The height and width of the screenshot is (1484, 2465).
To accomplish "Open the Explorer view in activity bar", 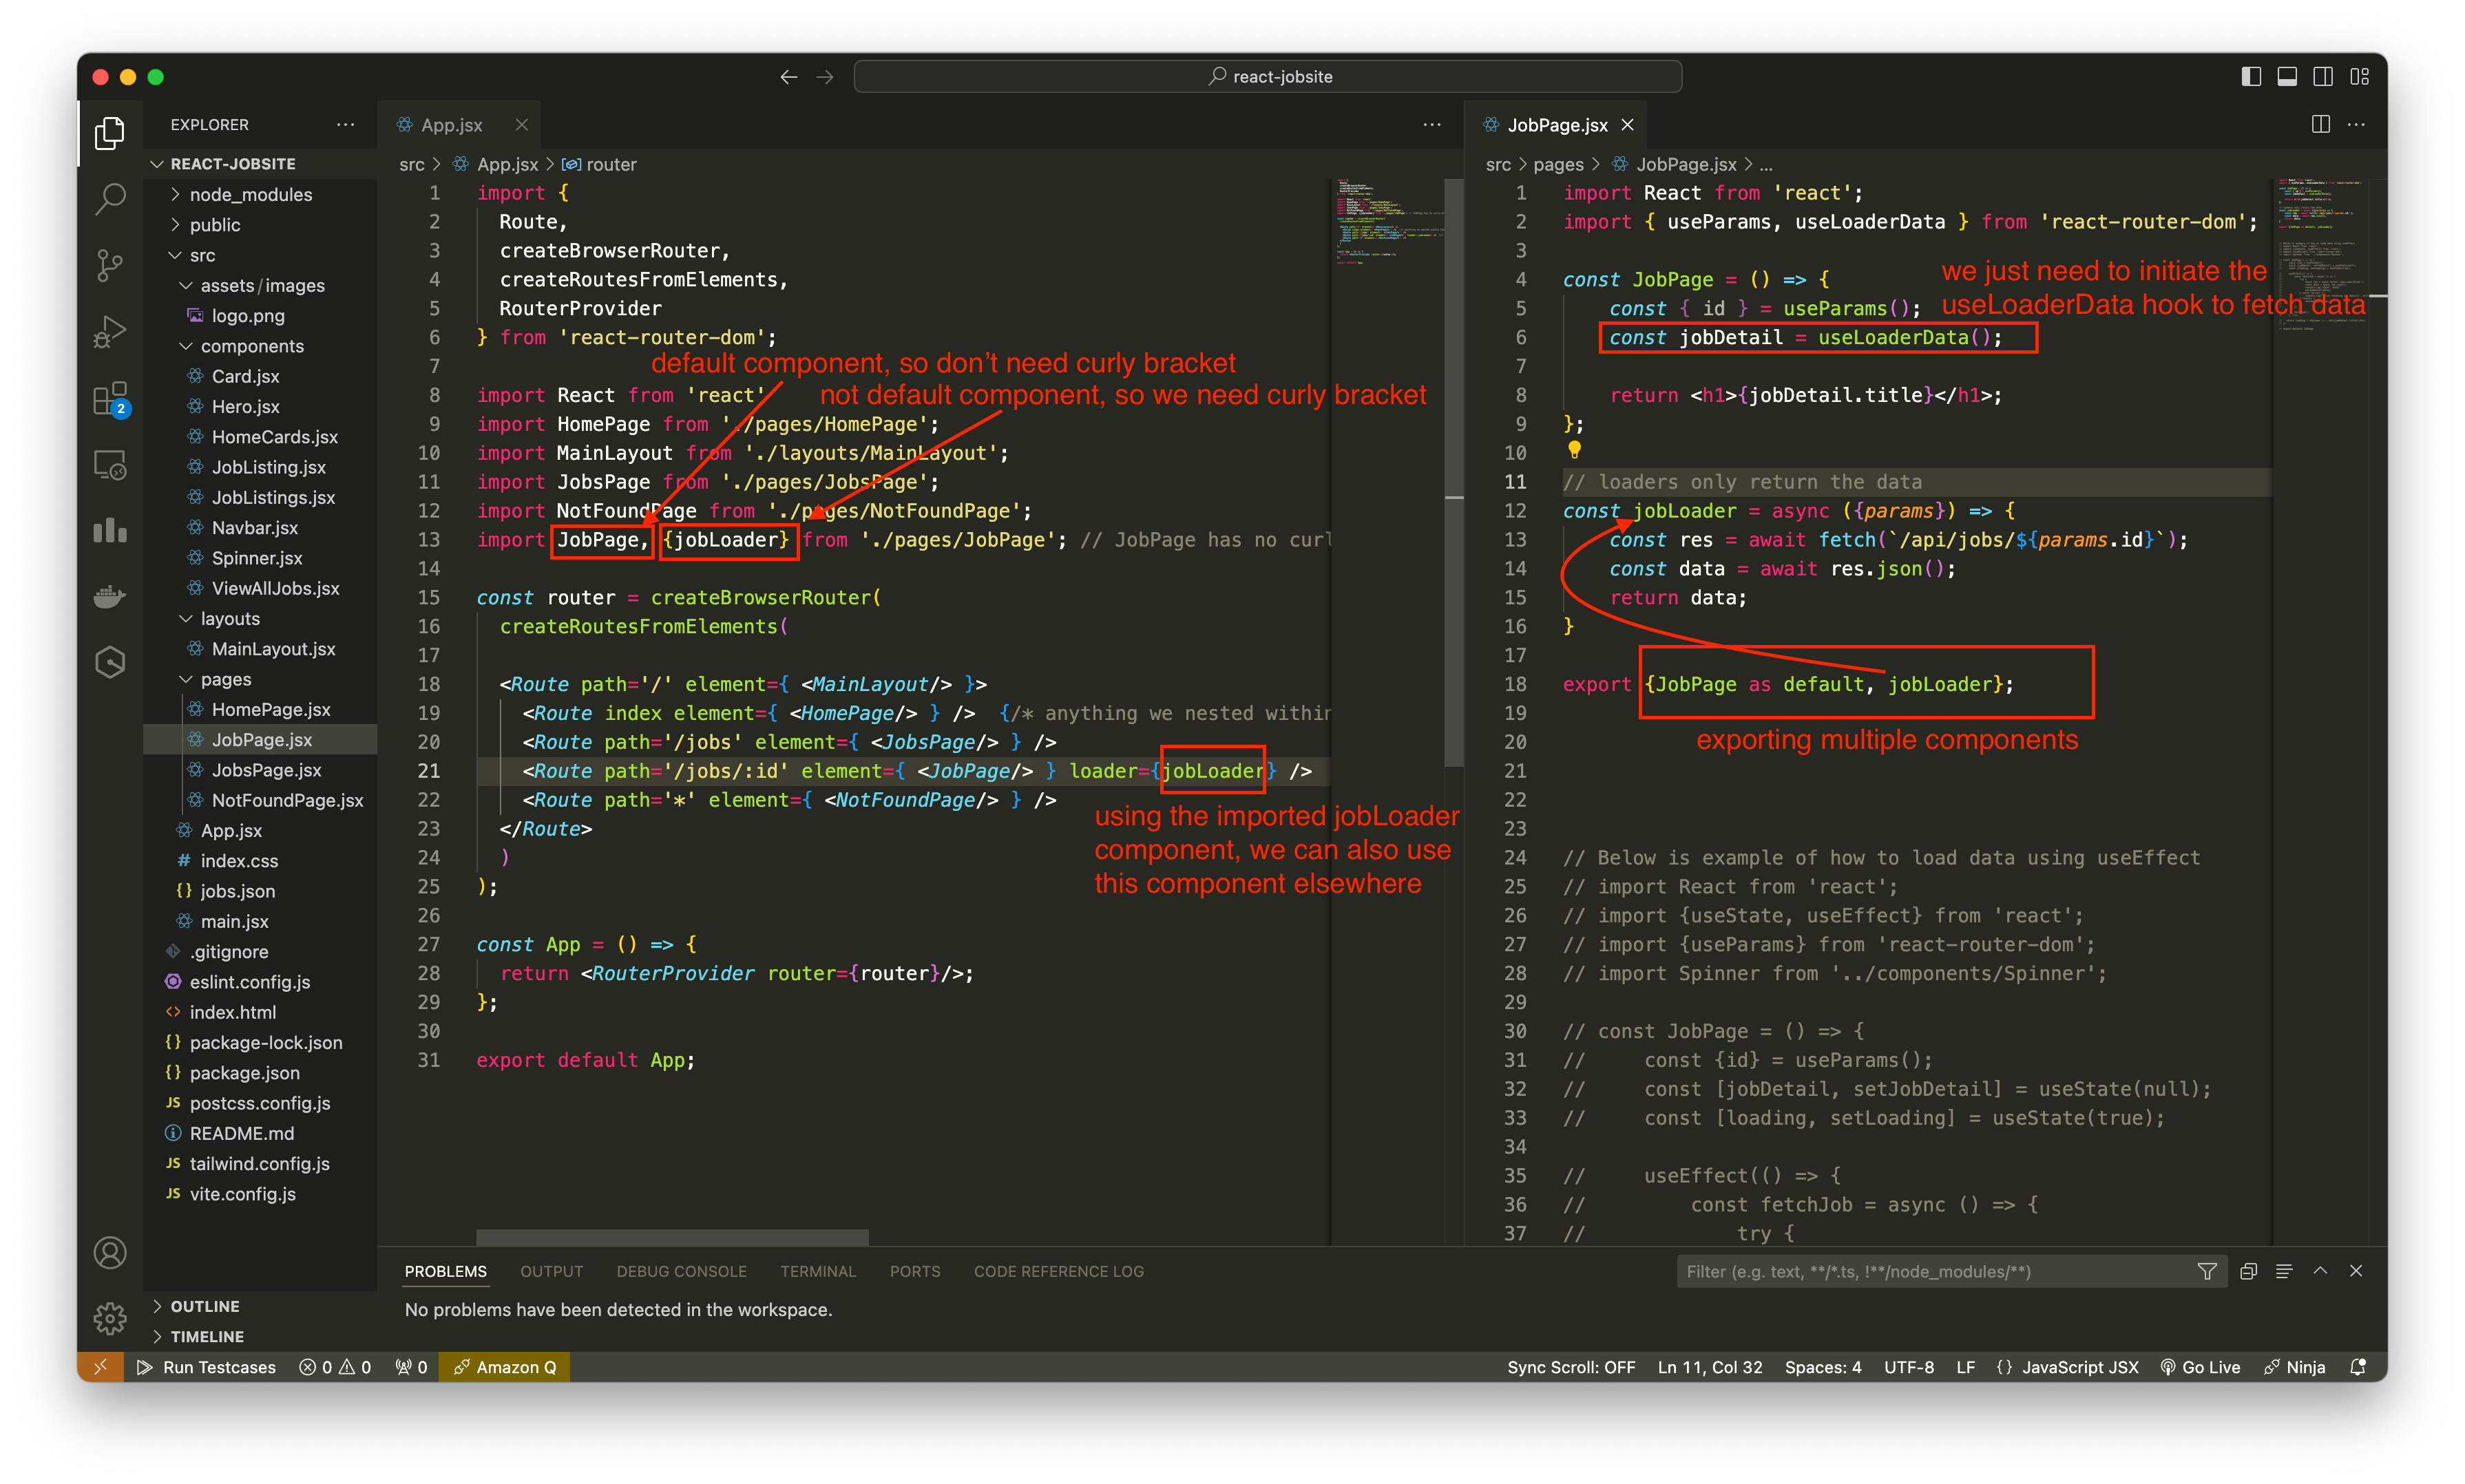I will [110, 132].
